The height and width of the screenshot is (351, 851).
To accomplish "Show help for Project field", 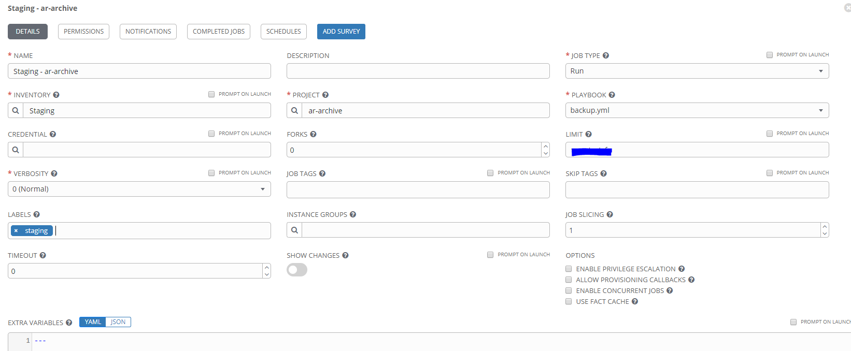I will click(x=325, y=95).
